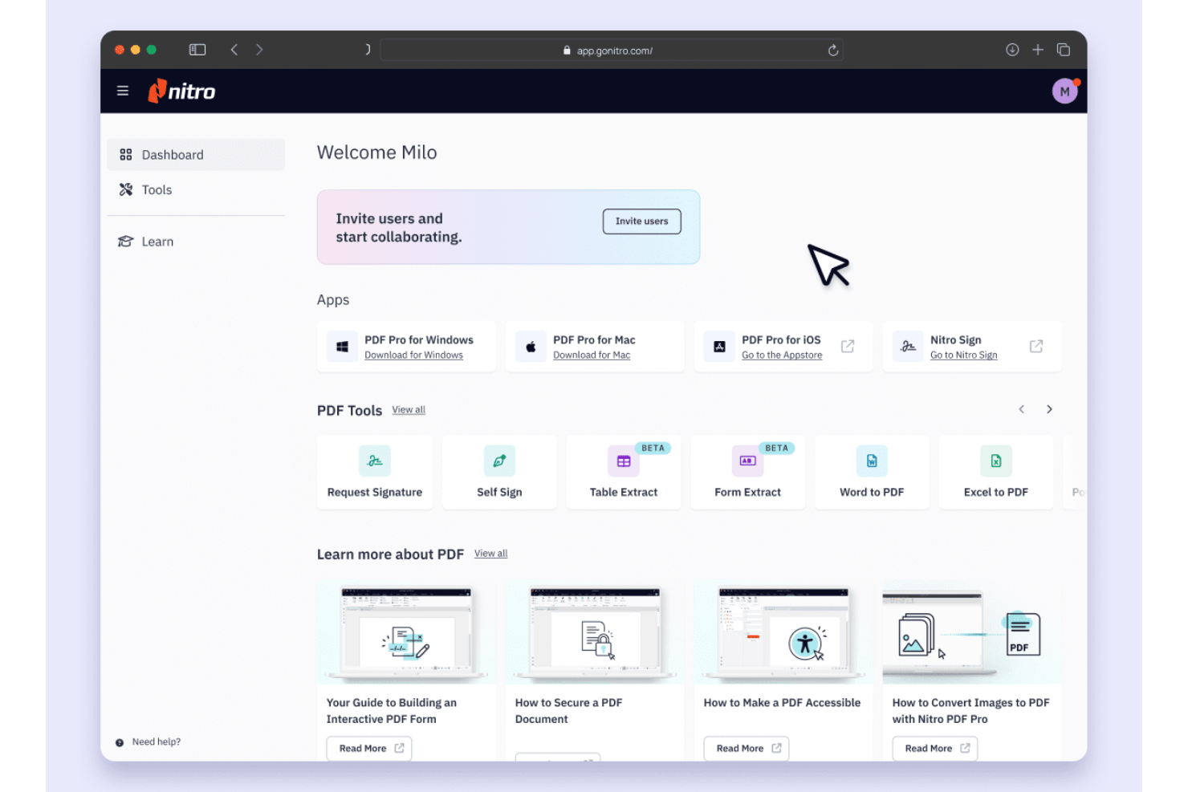The width and height of the screenshot is (1188, 792).
Task: Show Safari tab overview icon
Action: click(x=1064, y=50)
